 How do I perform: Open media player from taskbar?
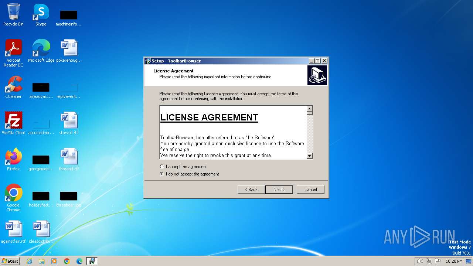click(x=54, y=261)
